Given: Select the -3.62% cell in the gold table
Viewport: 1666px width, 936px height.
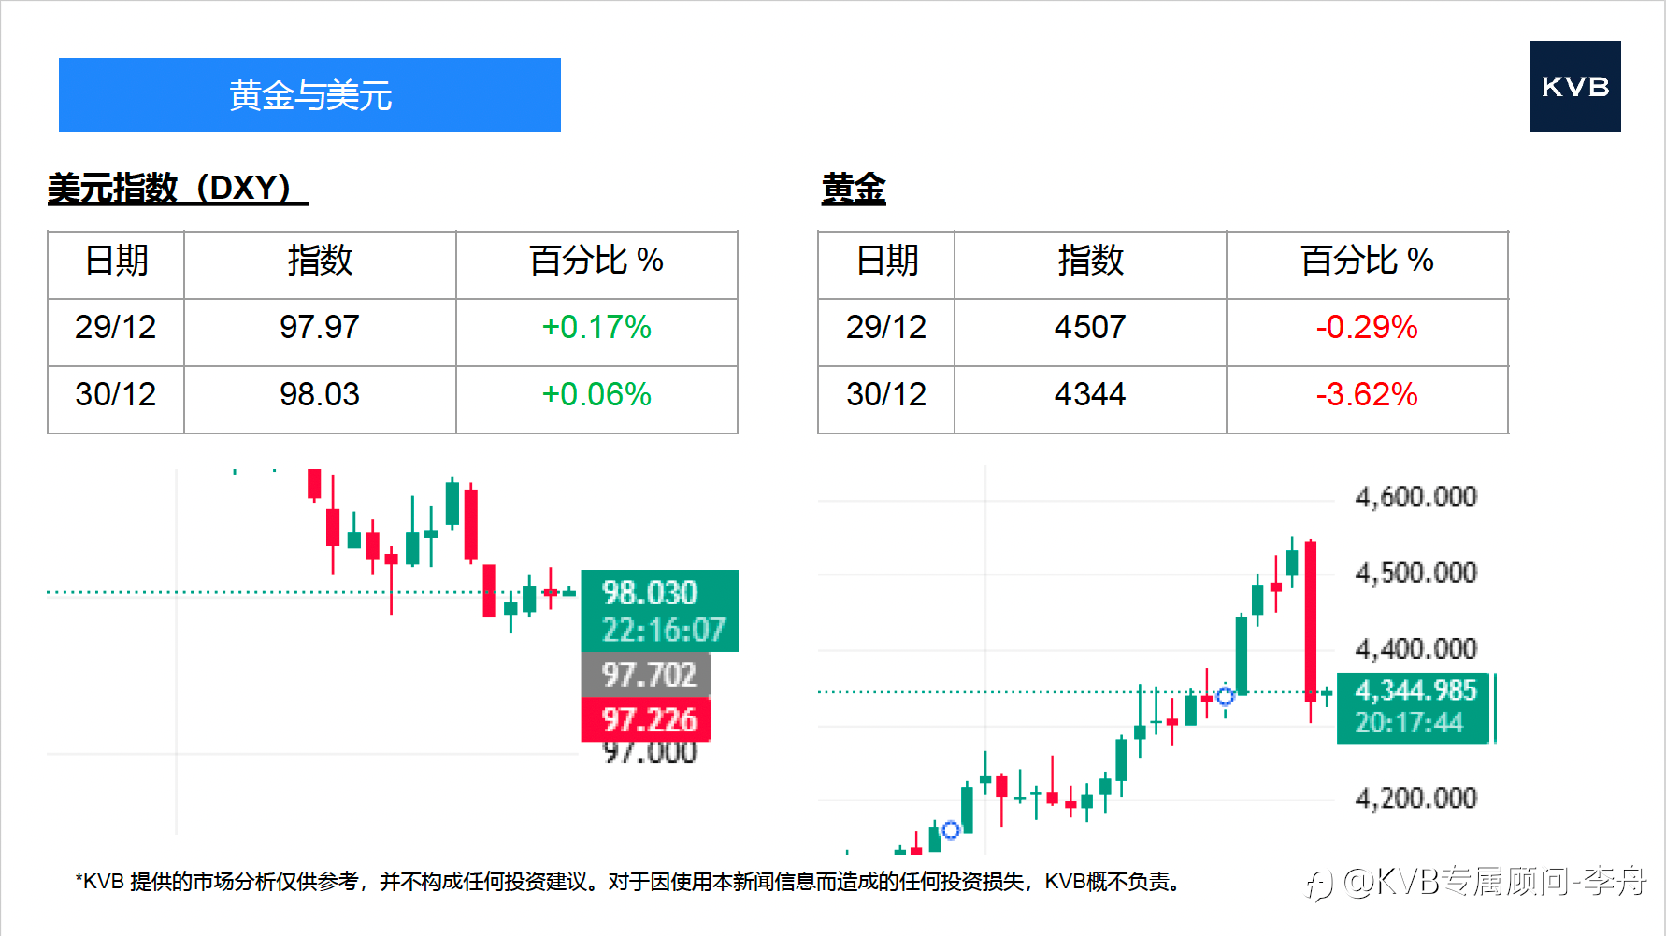Looking at the screenshot, I should [x=1366, y=395].
